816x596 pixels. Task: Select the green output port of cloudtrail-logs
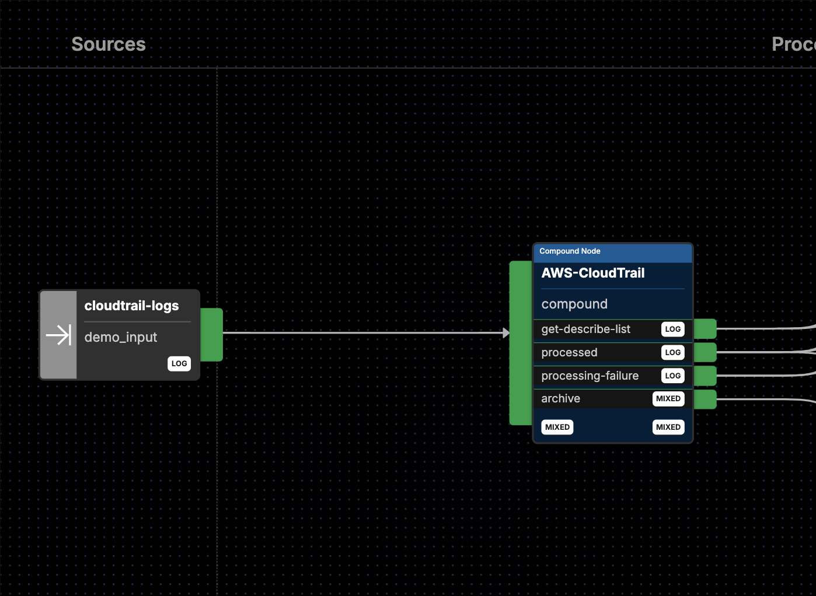[211, 335]
